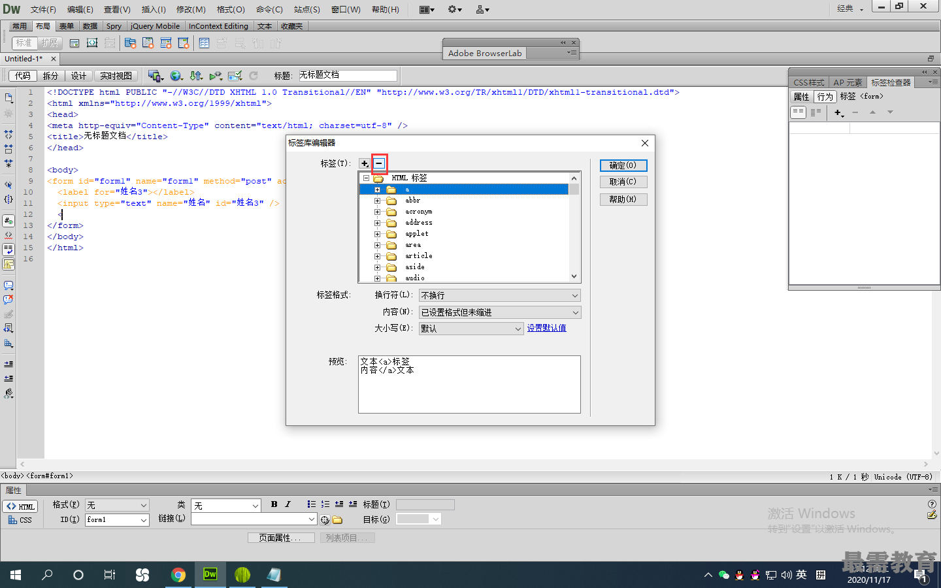Click the Browse for File folder icon
Viewport: 941px width, 588px height.
337,520
